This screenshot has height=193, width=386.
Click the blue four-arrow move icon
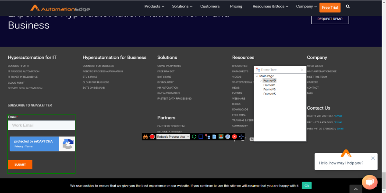pyautogui.click(x=241, y=136)
